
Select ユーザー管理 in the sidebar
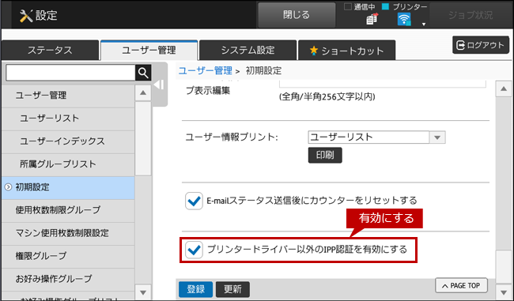click(68, 96)
